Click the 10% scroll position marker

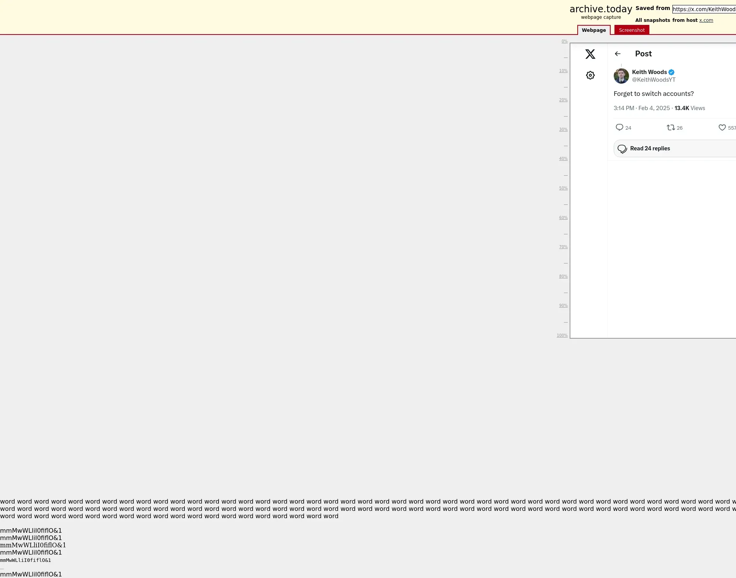563,71
